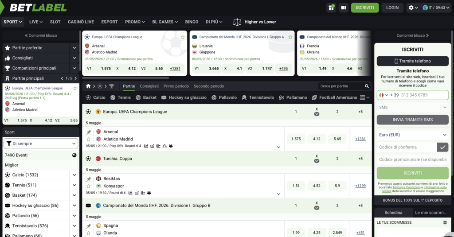Toggle pie chart icon beside 7490 Eventi
Viewport: 454px width, 237px height.
pyautogui.click(x=74, y=155)
